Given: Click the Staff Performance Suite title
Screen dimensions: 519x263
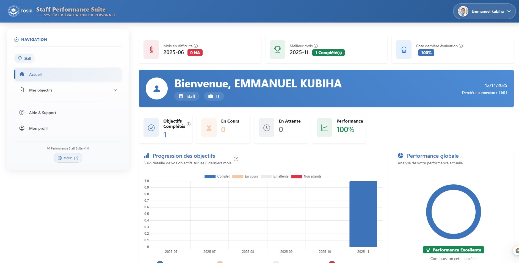Looking at the screenshot, I should click(71, 9).
